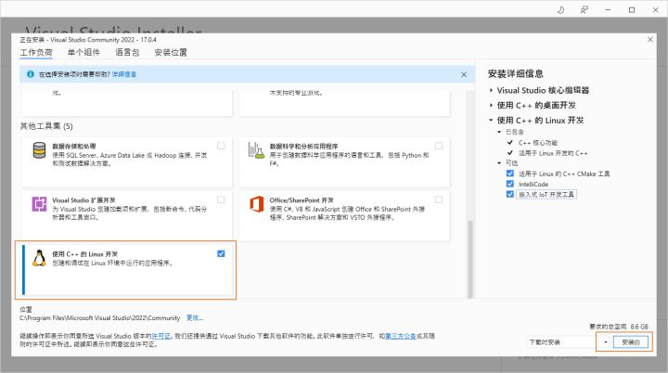Expand the C++ desktop development node
This screenshot has width=668, height=373.
pyautogui.click(x=491, y=105)
